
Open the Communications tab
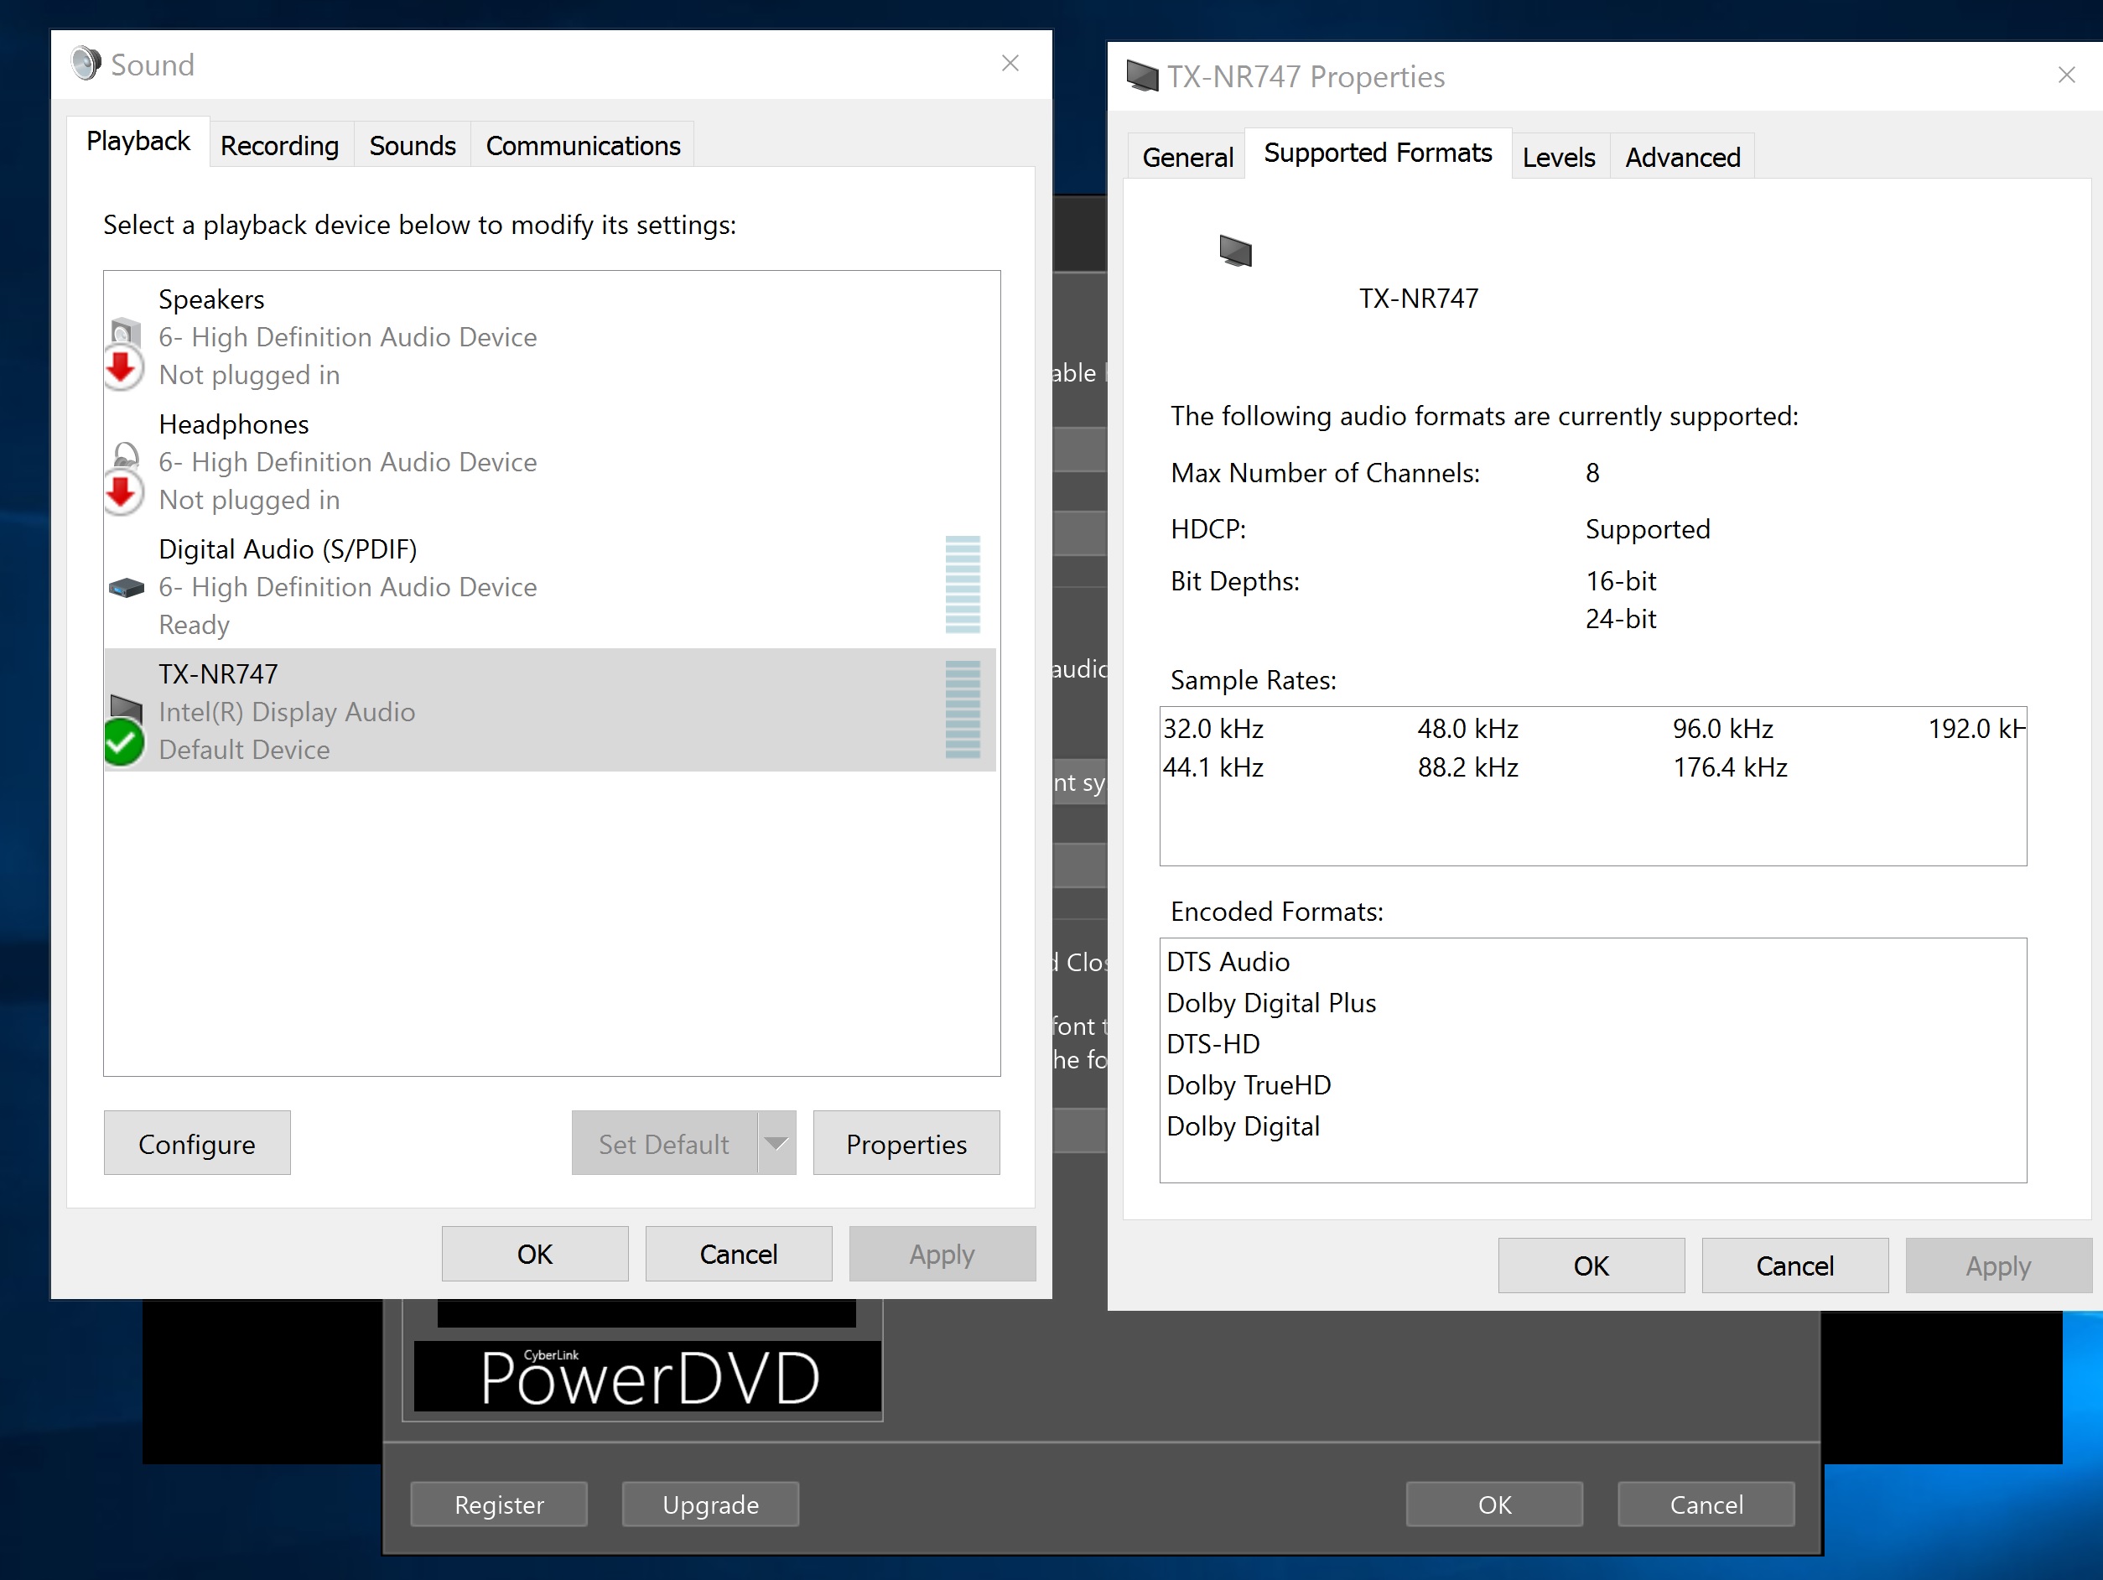[x=583, y=145]
